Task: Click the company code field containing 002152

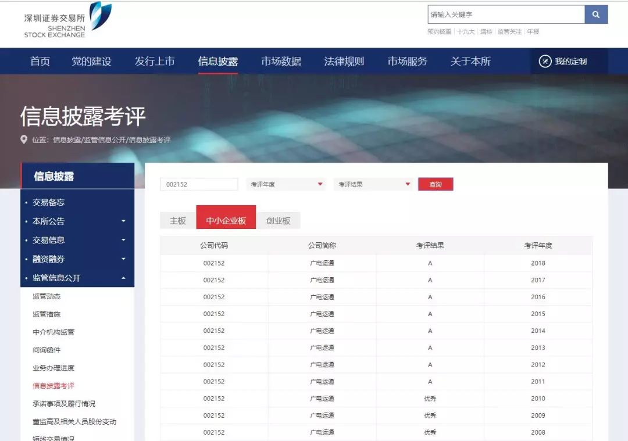Action: 199,184
